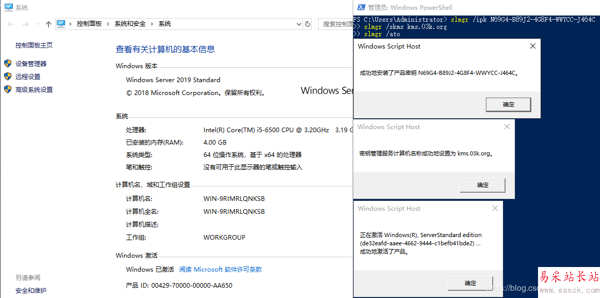The image size is (600, 298).
Task: Click the shield icon beside 高级系统设置
Action: [8, 89]
